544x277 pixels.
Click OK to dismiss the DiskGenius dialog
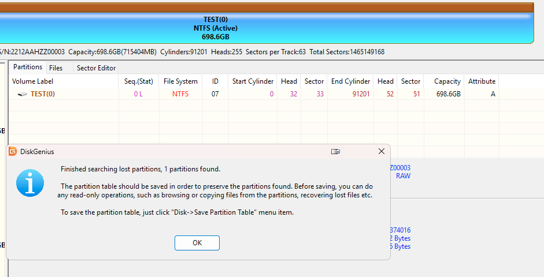click(x=197, y=243)
